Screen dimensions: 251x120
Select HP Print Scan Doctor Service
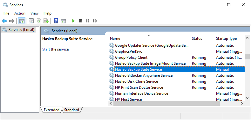coord(177,87)
